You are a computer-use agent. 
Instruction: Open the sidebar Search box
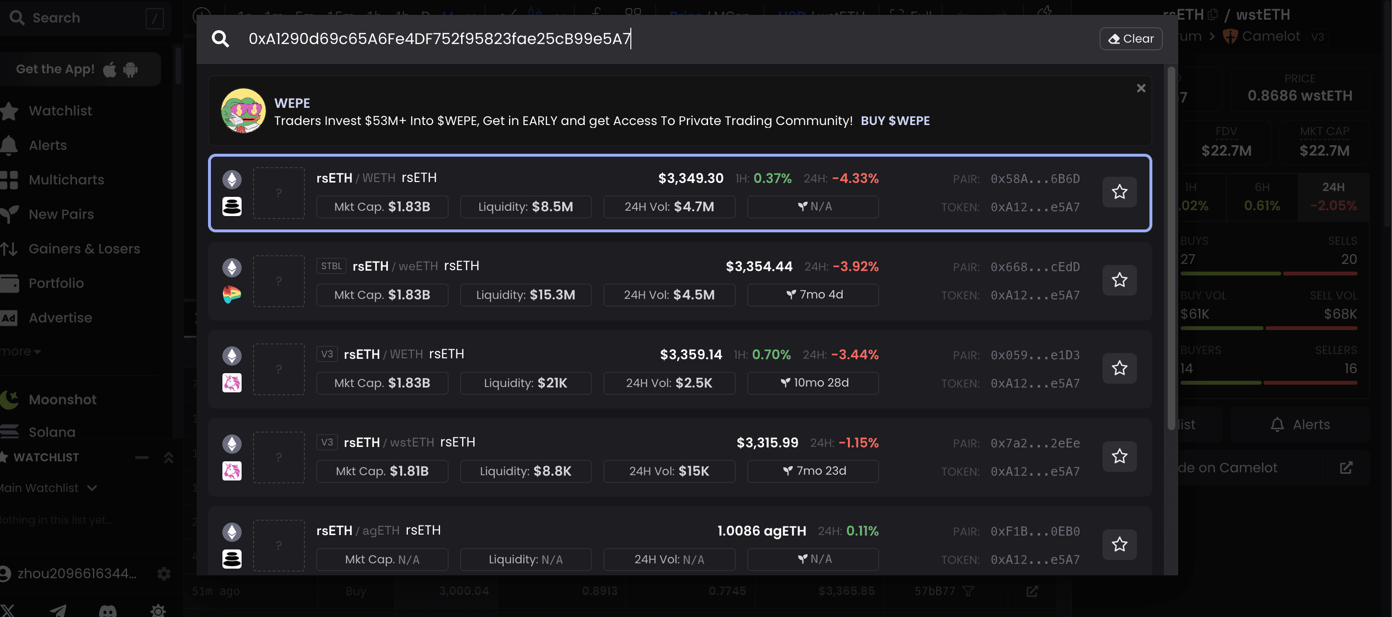tap(85, 18)
